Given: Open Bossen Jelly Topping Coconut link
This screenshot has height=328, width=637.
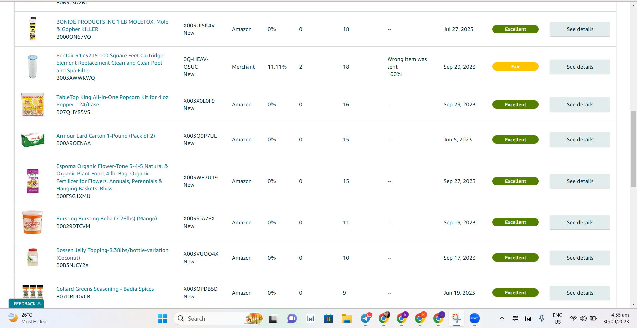Looking at the screenshot, I should 112,254.
